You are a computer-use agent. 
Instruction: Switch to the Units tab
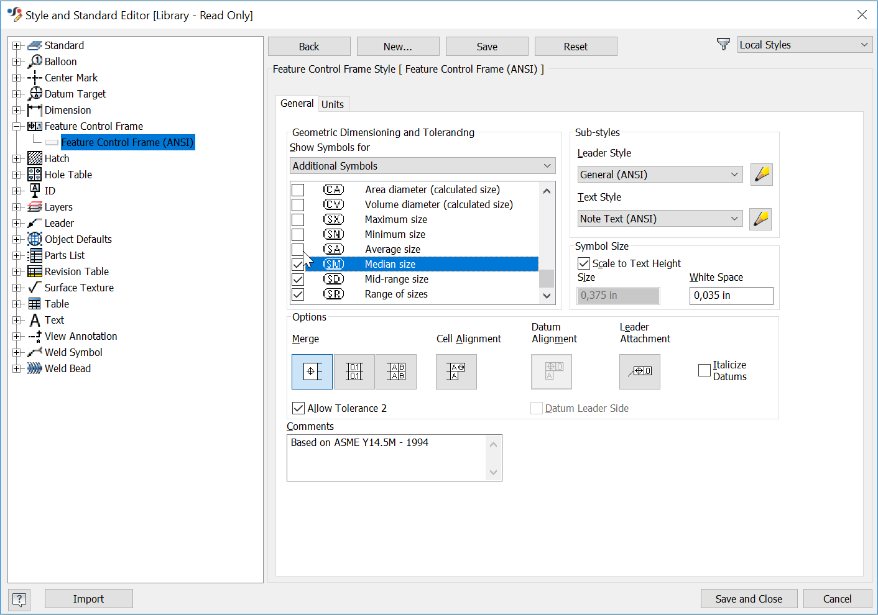[x=333, y=104]
